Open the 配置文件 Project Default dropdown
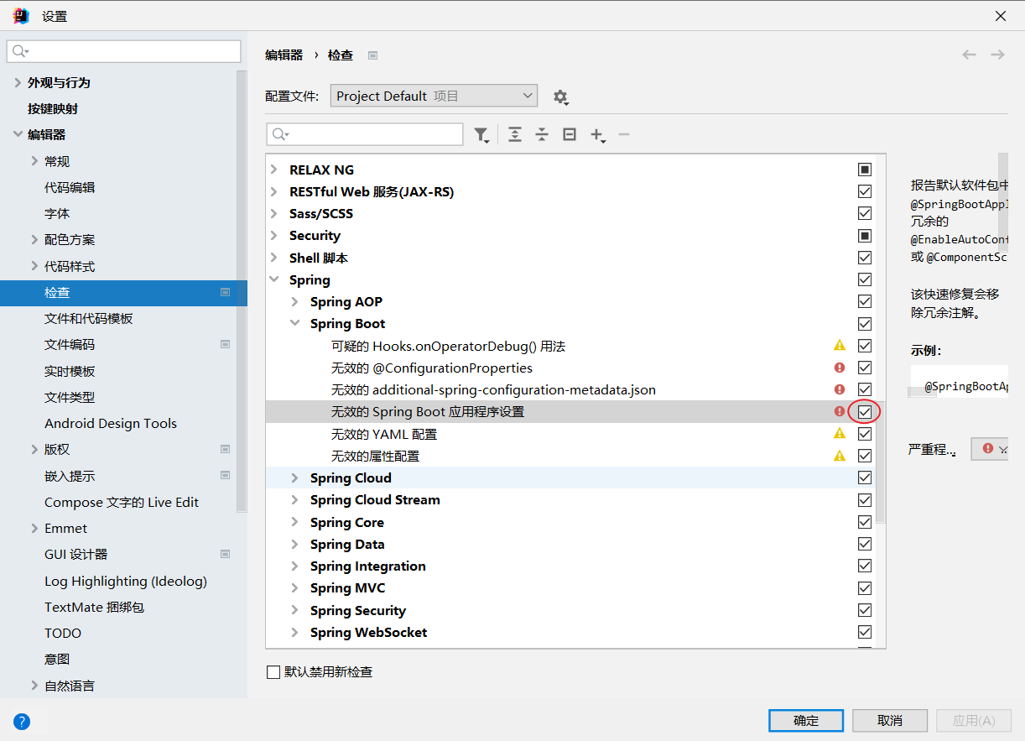Screen dimensions: 1025x741 [x=434, y=97]
